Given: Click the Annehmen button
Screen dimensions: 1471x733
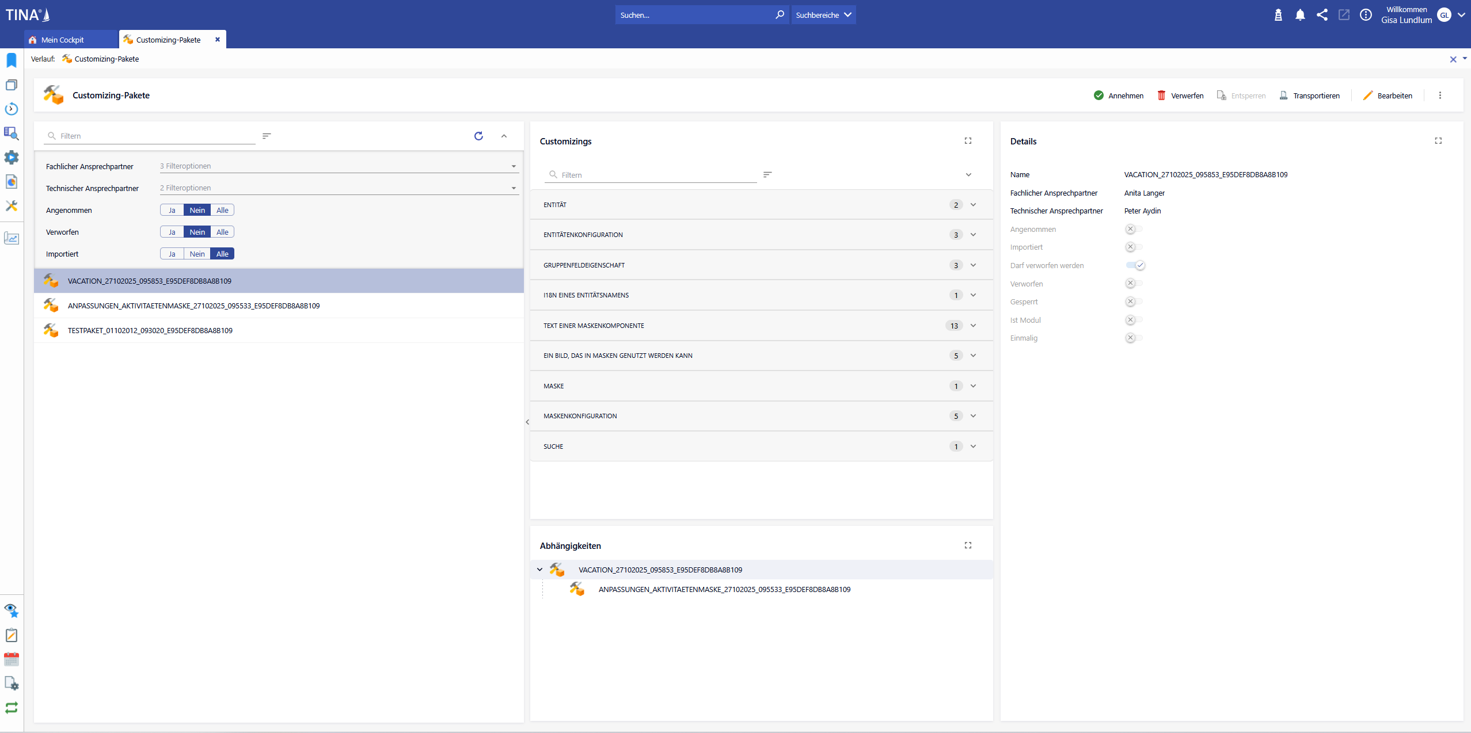Looking at the screenshot, I should [x=1118, y=96].
